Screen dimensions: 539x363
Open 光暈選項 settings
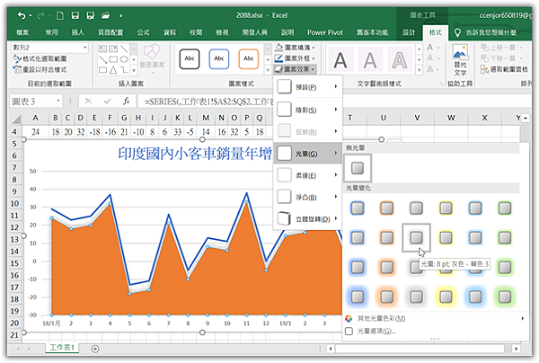point(376,331)
